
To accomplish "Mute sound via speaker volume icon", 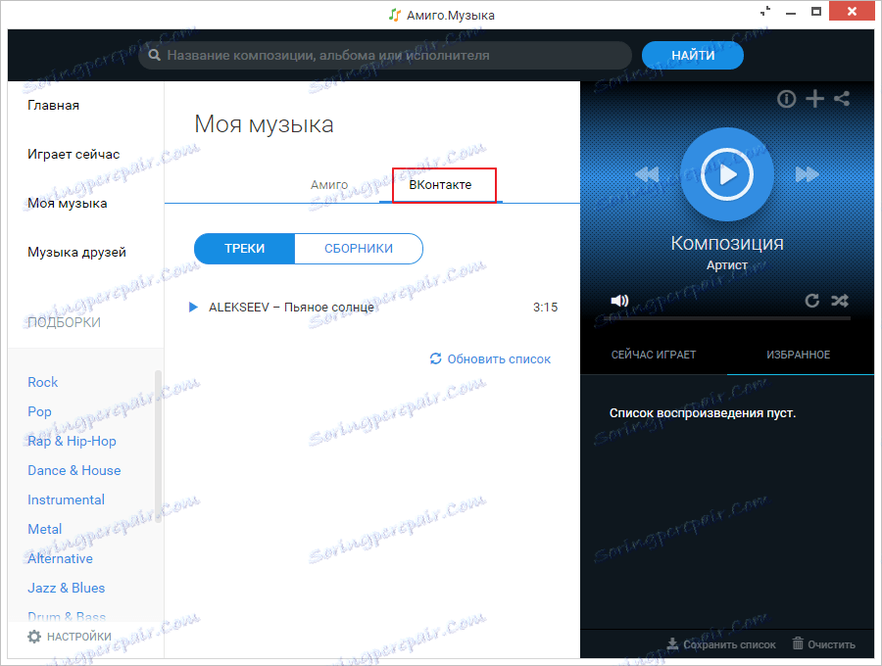I will (x=619, y=301).
